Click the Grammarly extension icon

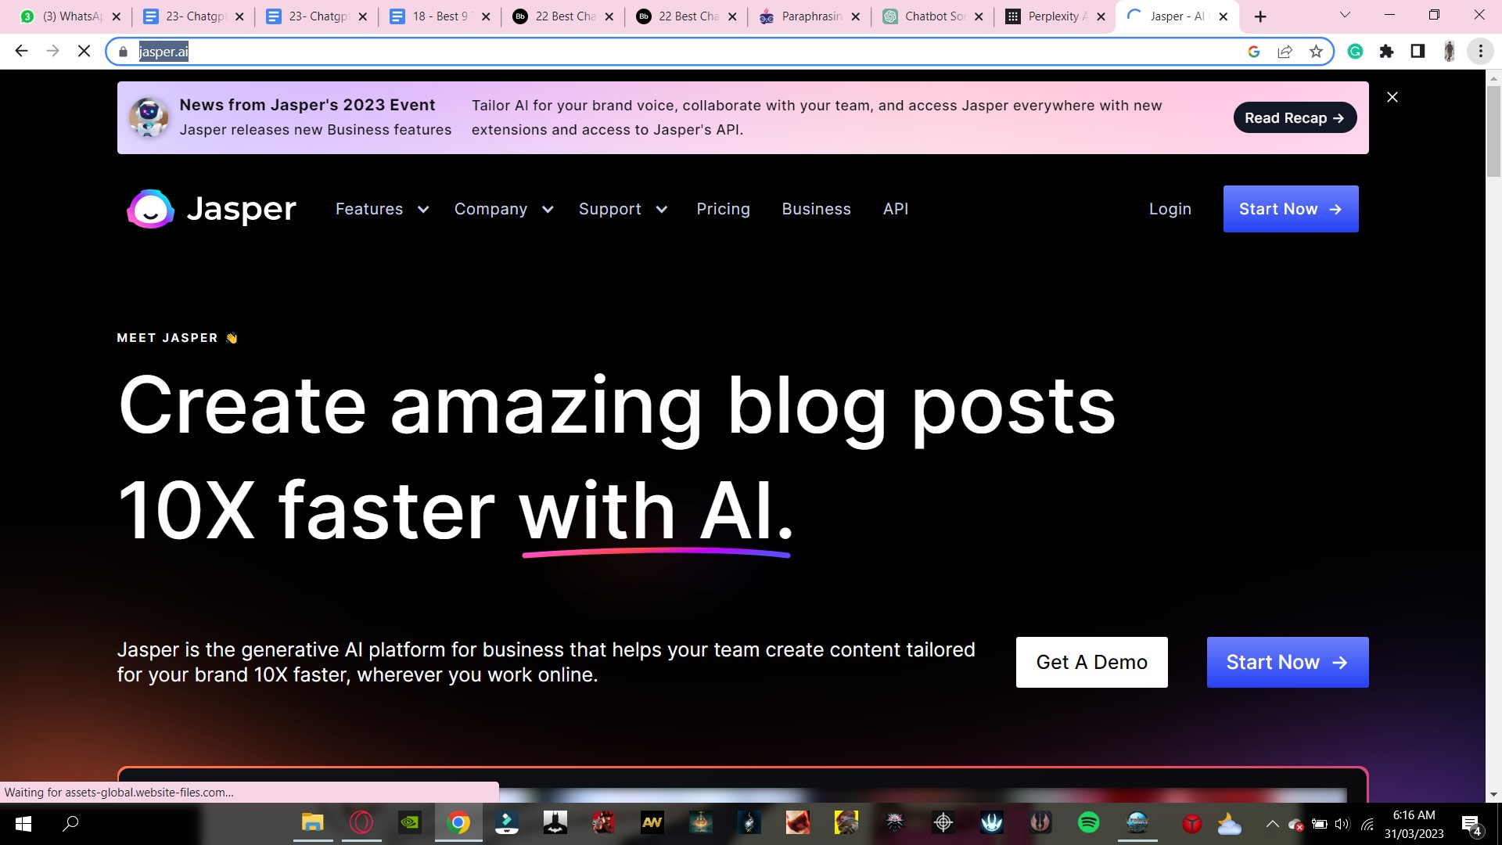[1355, 52]
